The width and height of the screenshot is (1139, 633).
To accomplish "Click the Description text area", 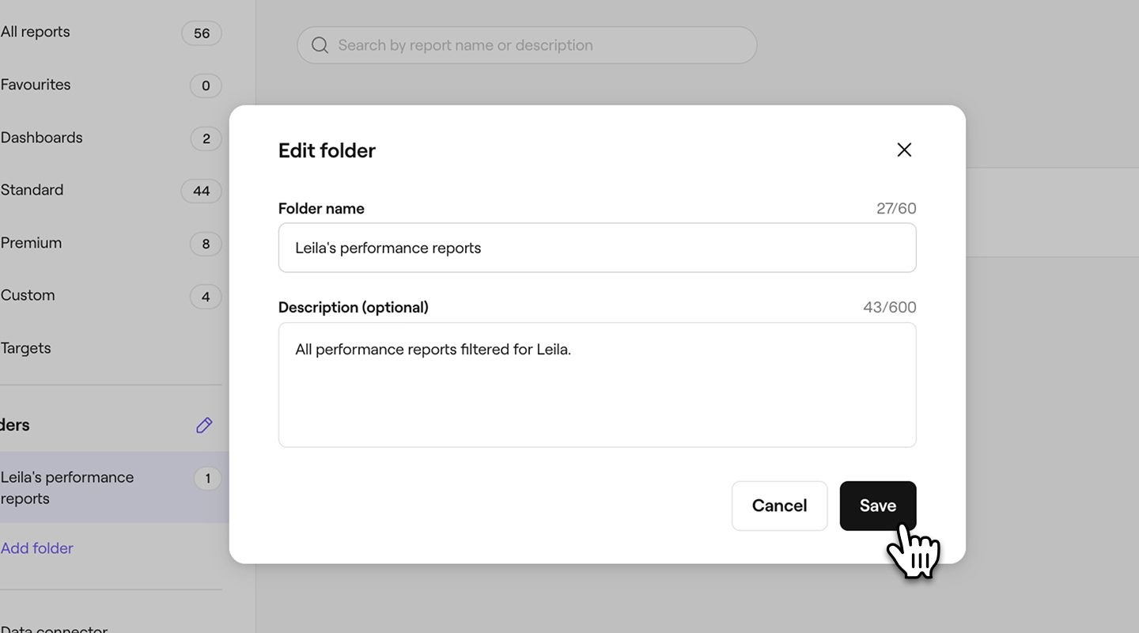I will [597, 385].
